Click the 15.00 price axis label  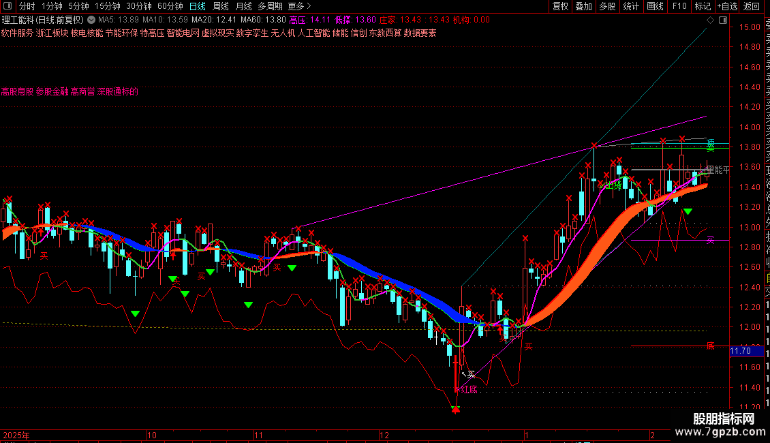(x=750, y=27)
